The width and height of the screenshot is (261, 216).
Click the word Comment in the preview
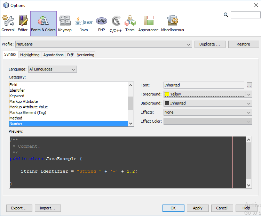coord(27,147)
